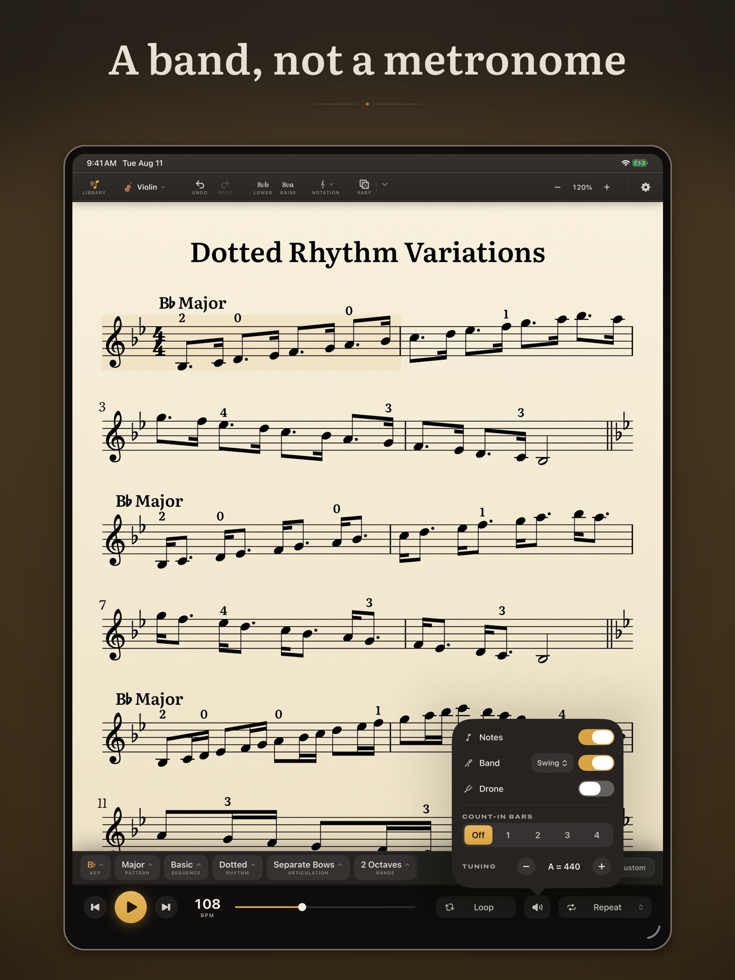Toggle the Loop button
This screenshot has width=735, height=980.
pos(476,907)
